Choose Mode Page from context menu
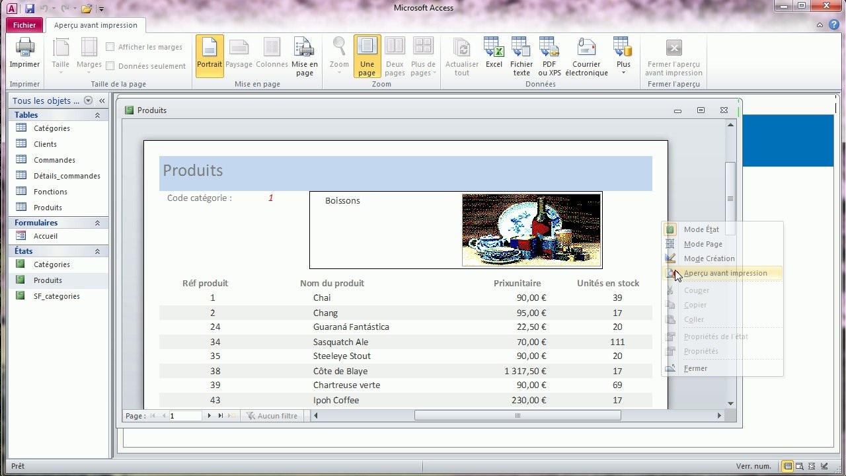The image size is (846, 476). pos(722,244)
